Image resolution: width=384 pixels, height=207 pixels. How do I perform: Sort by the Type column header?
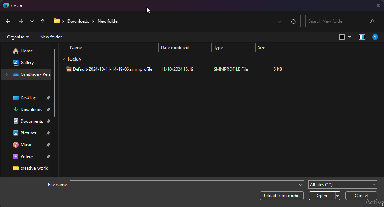click(x=218, y=48)
